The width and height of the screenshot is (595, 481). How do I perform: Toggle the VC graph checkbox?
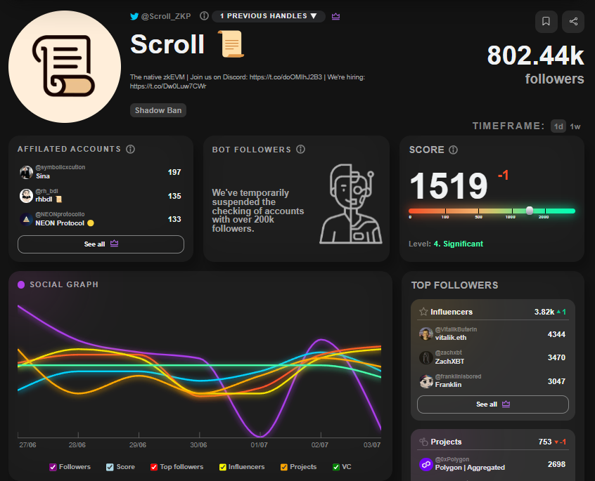[335, 467]
